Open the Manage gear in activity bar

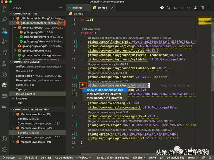point(4,149)
